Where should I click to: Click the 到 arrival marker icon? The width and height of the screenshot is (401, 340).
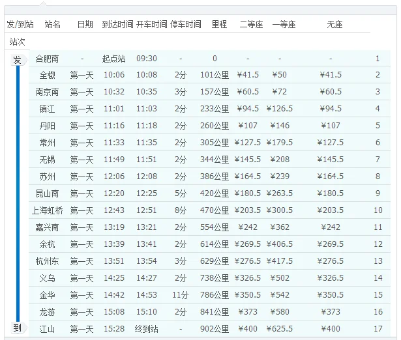click(x=18, y=328)
